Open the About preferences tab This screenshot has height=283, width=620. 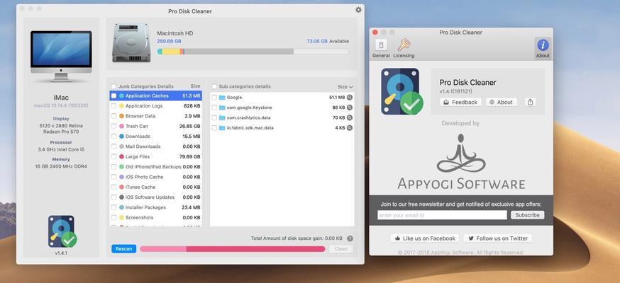543,49
